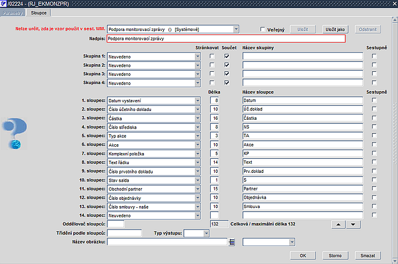Screen dimensions: 398x264
Task: Open the list icon beside Název obrázku
Action: (x=232, y=242)
